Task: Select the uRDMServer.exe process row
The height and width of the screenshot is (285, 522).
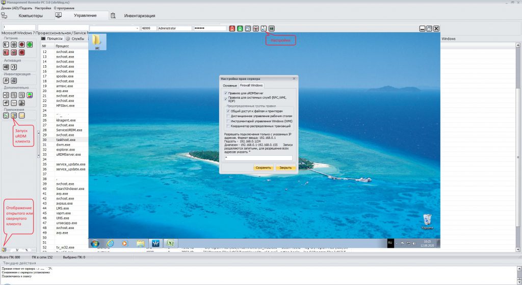Action: click(64, 154)
